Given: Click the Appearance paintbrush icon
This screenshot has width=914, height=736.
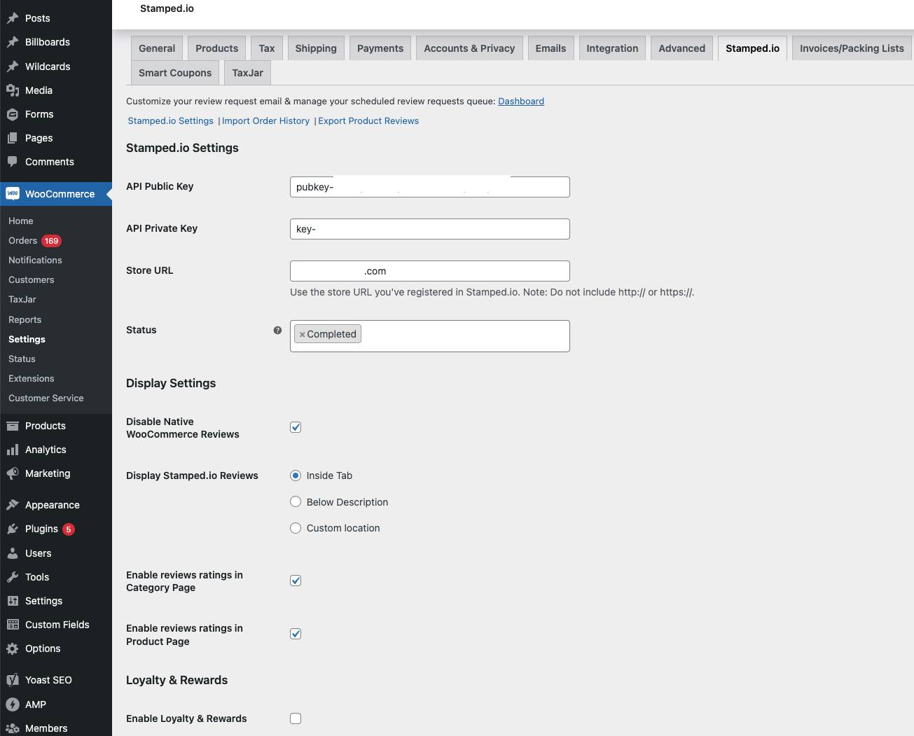Looking at the screenshot, I should click(x=13, y=504).
